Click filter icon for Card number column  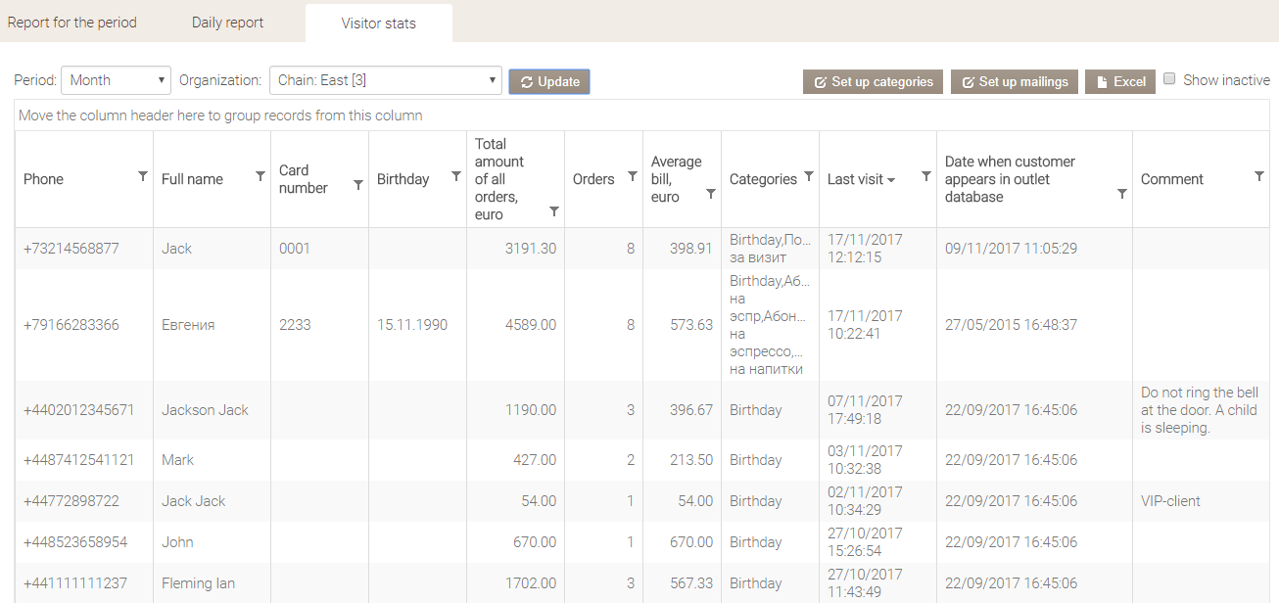(358, 185)
